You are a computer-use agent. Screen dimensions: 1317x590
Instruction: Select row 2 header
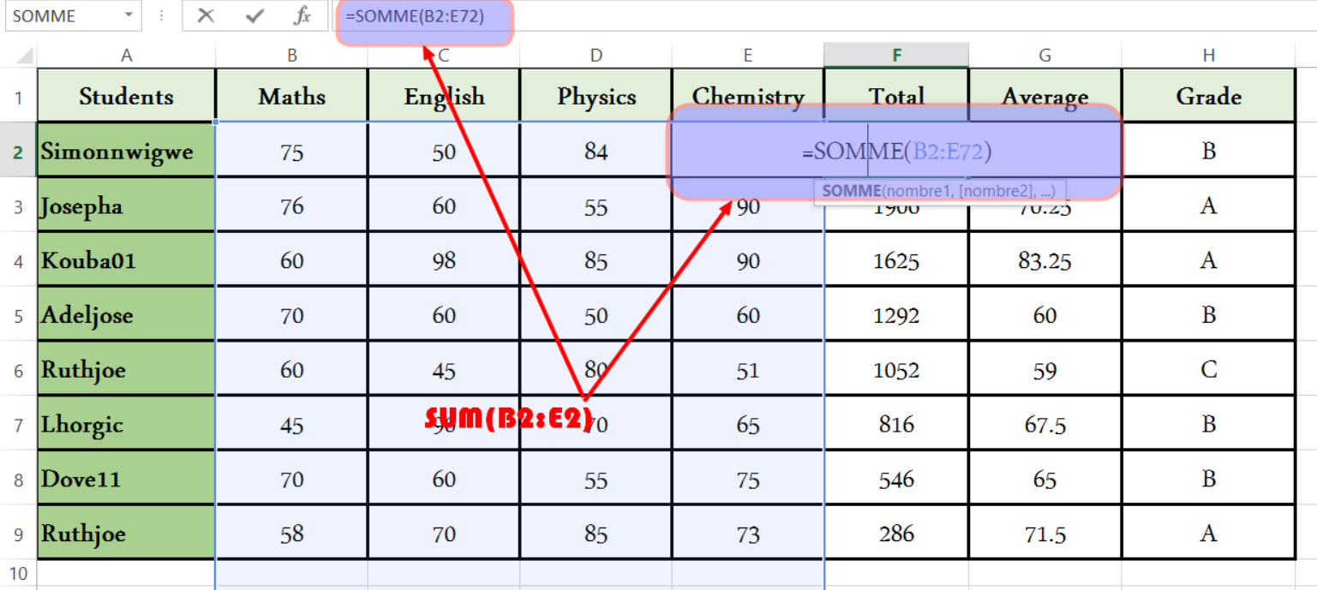(18, 151)
